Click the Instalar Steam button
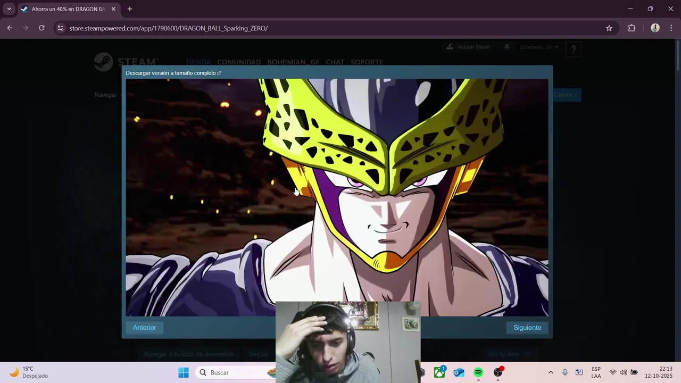This screenshot has width=681, height=383. [x=467, y=47]
